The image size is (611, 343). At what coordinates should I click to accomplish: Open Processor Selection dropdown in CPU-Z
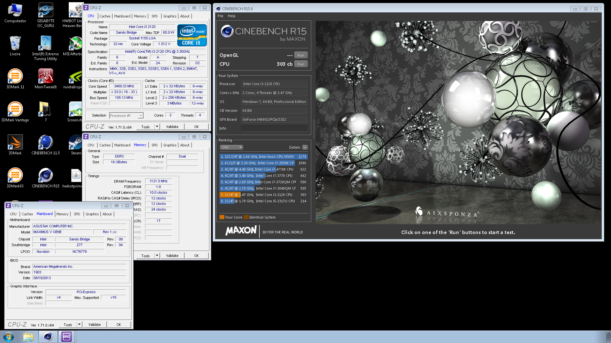click(x=126, y=116)
